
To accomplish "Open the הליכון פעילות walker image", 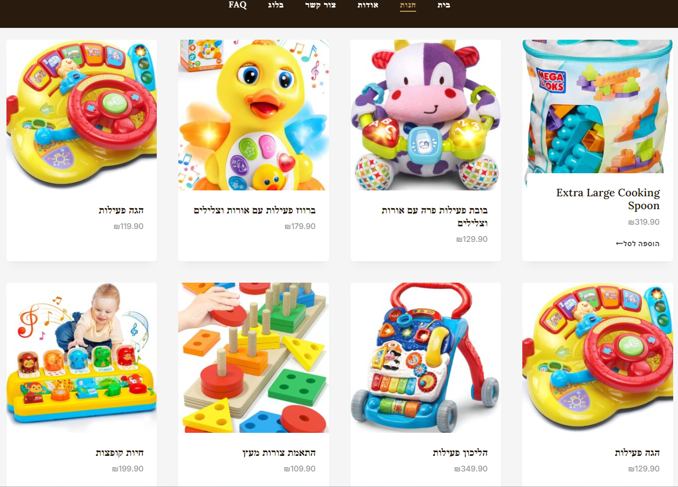I will click(426, 358).
